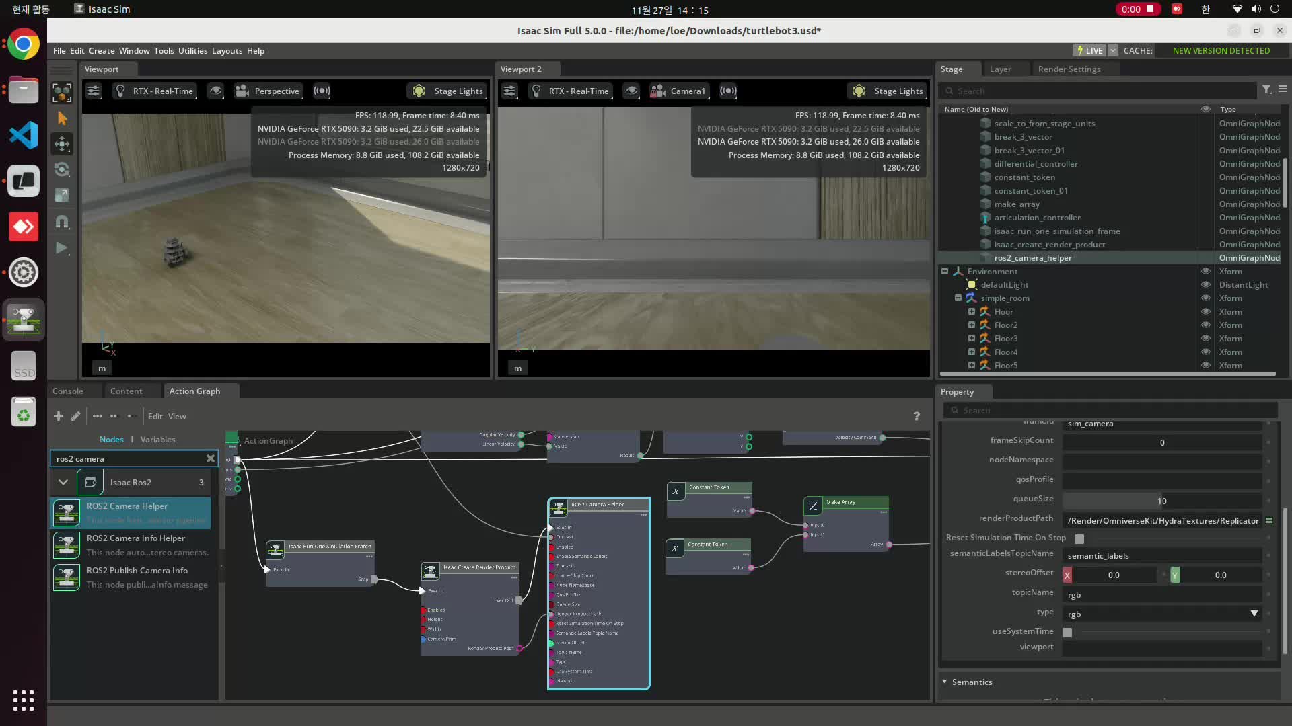Screen dimensions: 1292x726
Task: Open Visual Studio Code from dock
Action: 24,136
